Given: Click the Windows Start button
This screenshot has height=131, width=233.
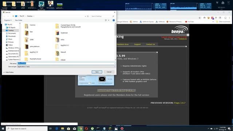Looking at the screenshot, I should click(x=3, y=128).
